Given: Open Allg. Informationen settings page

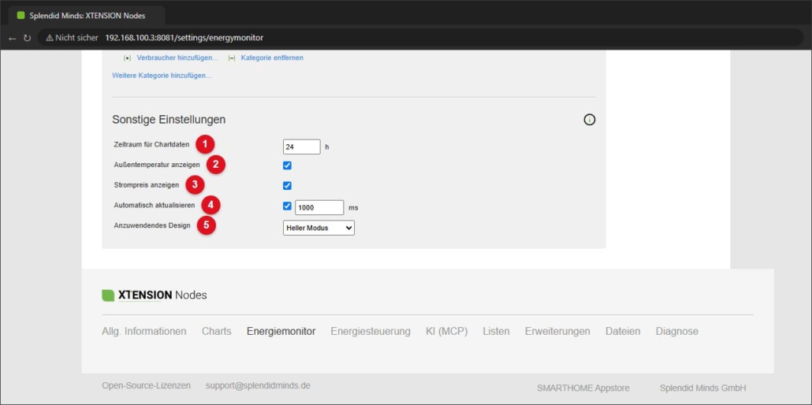Looking at the screenshot, I should tap(144, 332).
